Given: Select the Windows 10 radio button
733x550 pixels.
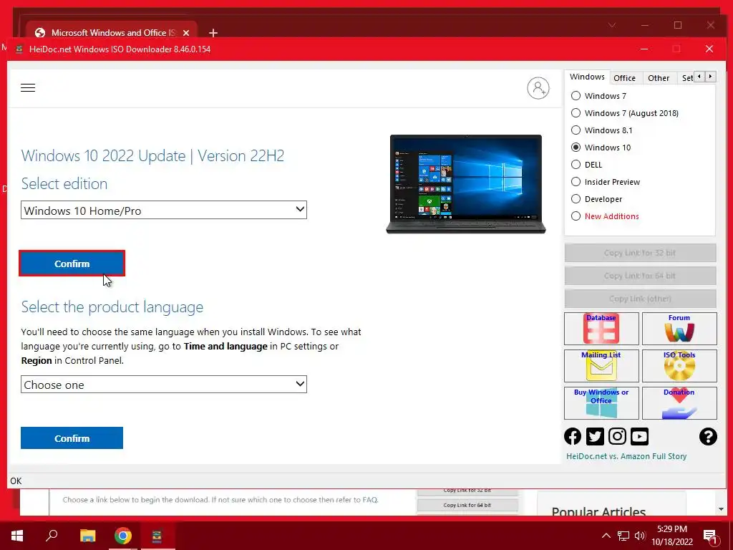Looking at the screenshot, I should pyautogui.click(x=576, y=148).
